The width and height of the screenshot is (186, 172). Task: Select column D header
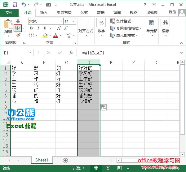coord(89,62)
